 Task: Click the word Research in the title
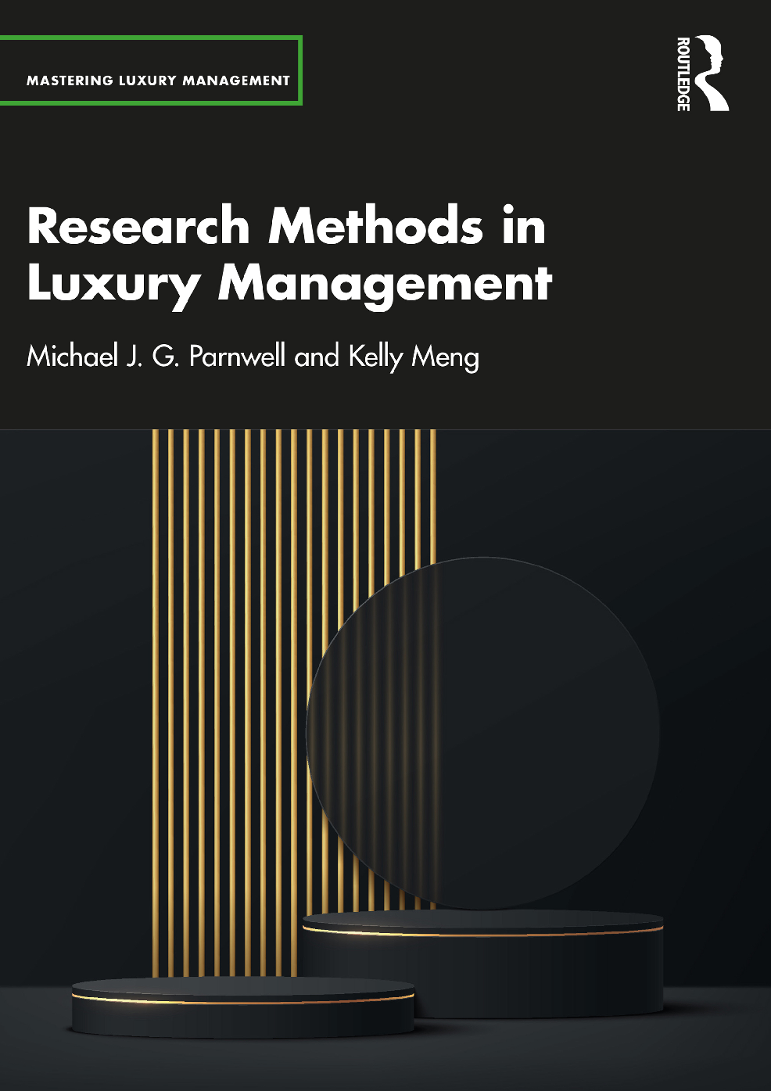tap(138, 226)
